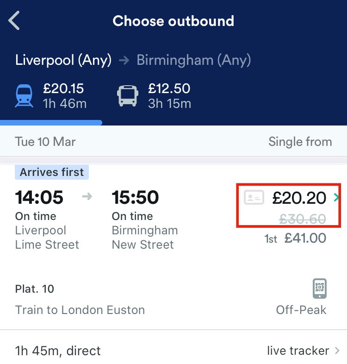Select the coach bus icon
This screenshot has height=364, width=347.
click(128, 96)
